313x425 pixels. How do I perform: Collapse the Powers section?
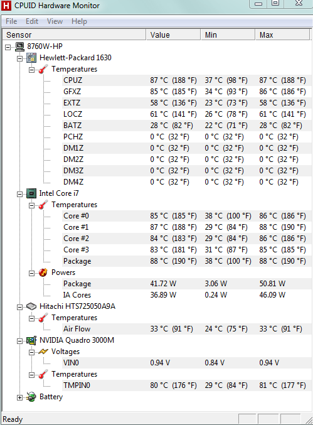point(31,273)
